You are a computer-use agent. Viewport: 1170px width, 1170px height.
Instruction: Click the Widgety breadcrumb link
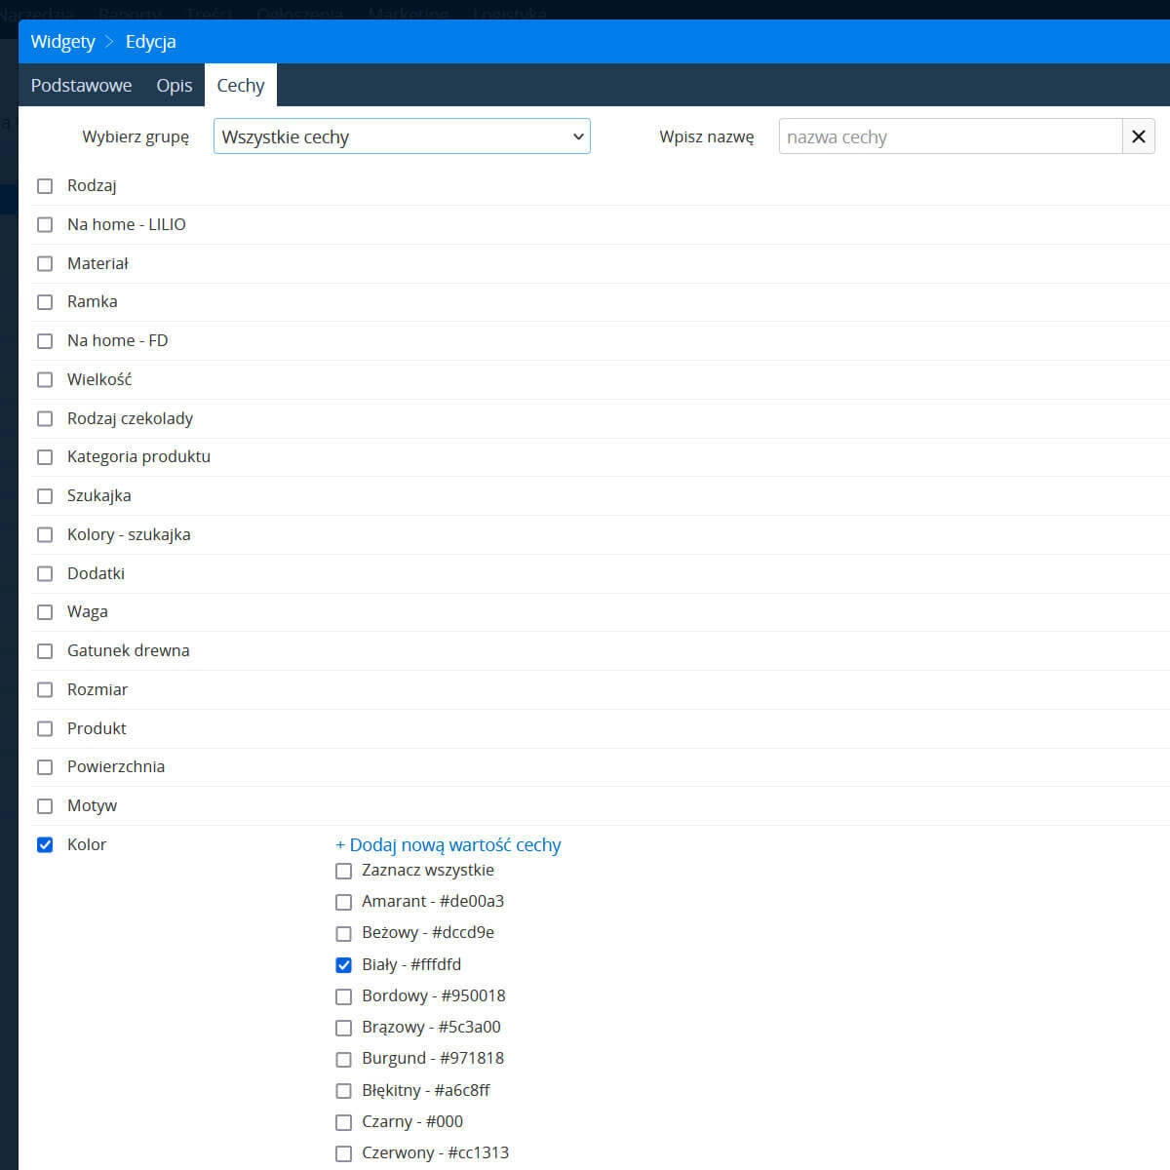(x=62, y=42)
